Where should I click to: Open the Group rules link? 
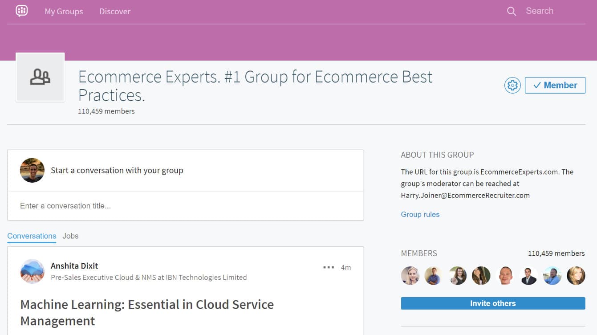420,214
